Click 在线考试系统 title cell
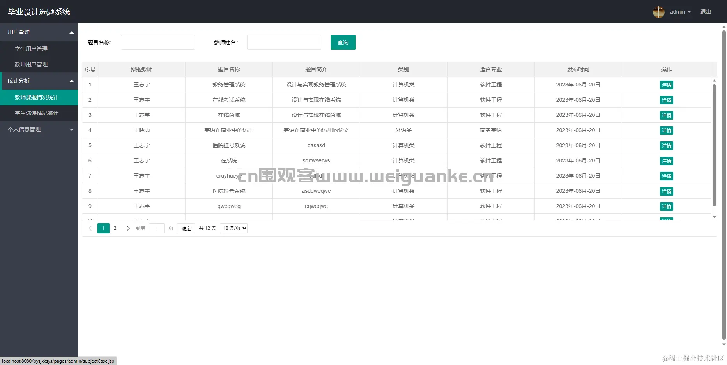This screenshot has width=727, height=365. coord(229,100)
